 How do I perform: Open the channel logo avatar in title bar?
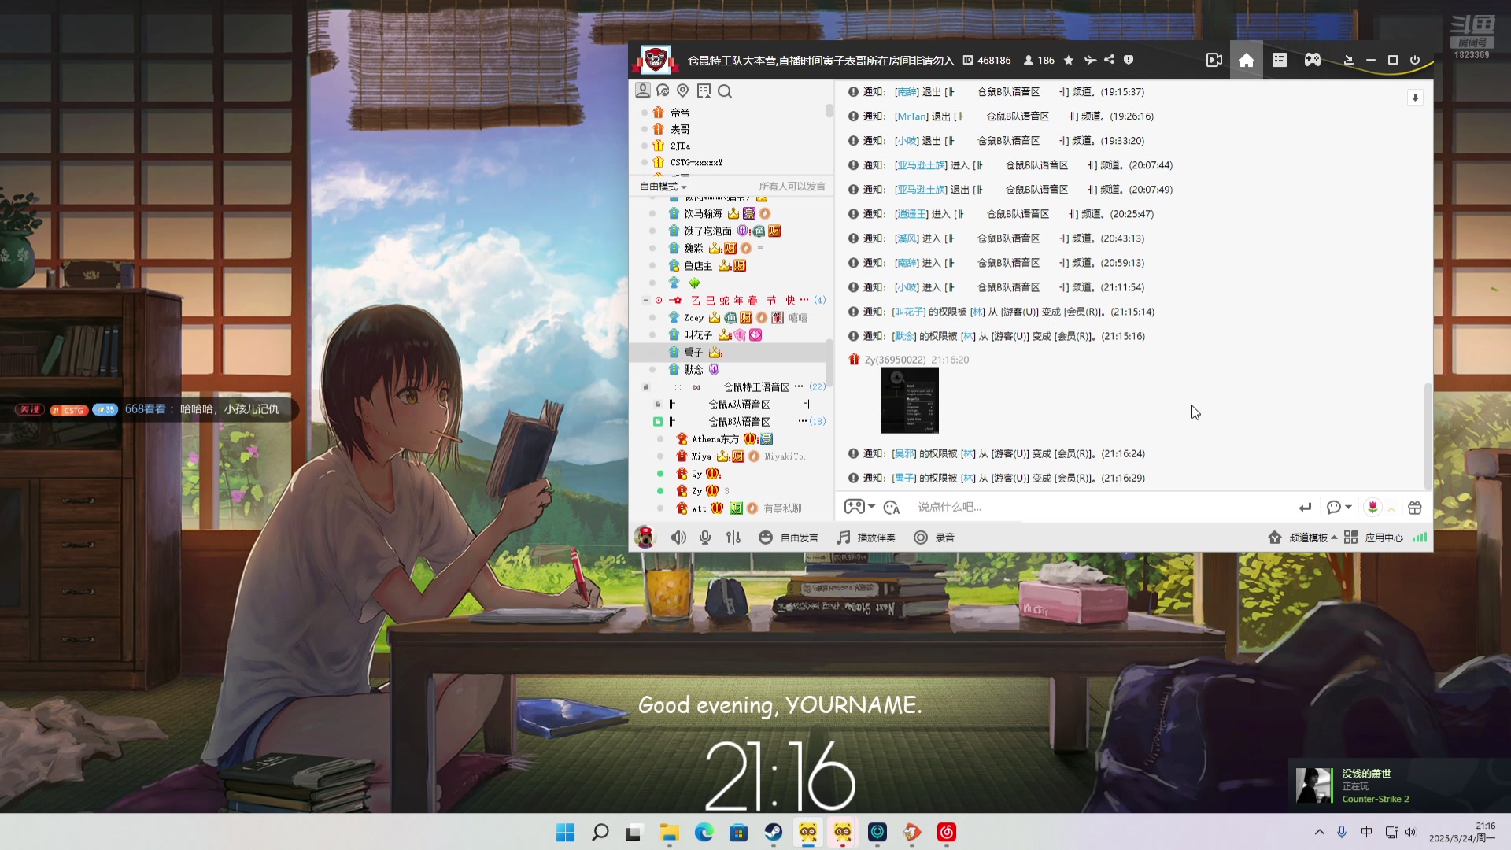click(x=655, y=60)
